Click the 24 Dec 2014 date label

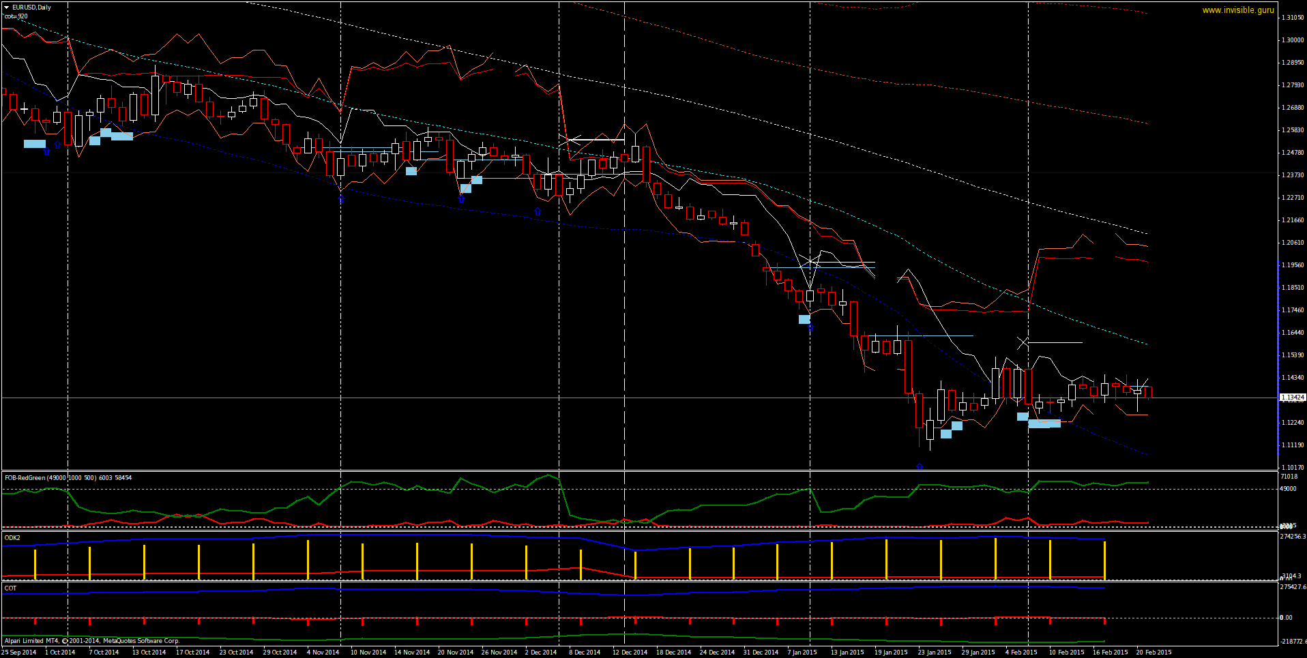click(x=717, y=653)
